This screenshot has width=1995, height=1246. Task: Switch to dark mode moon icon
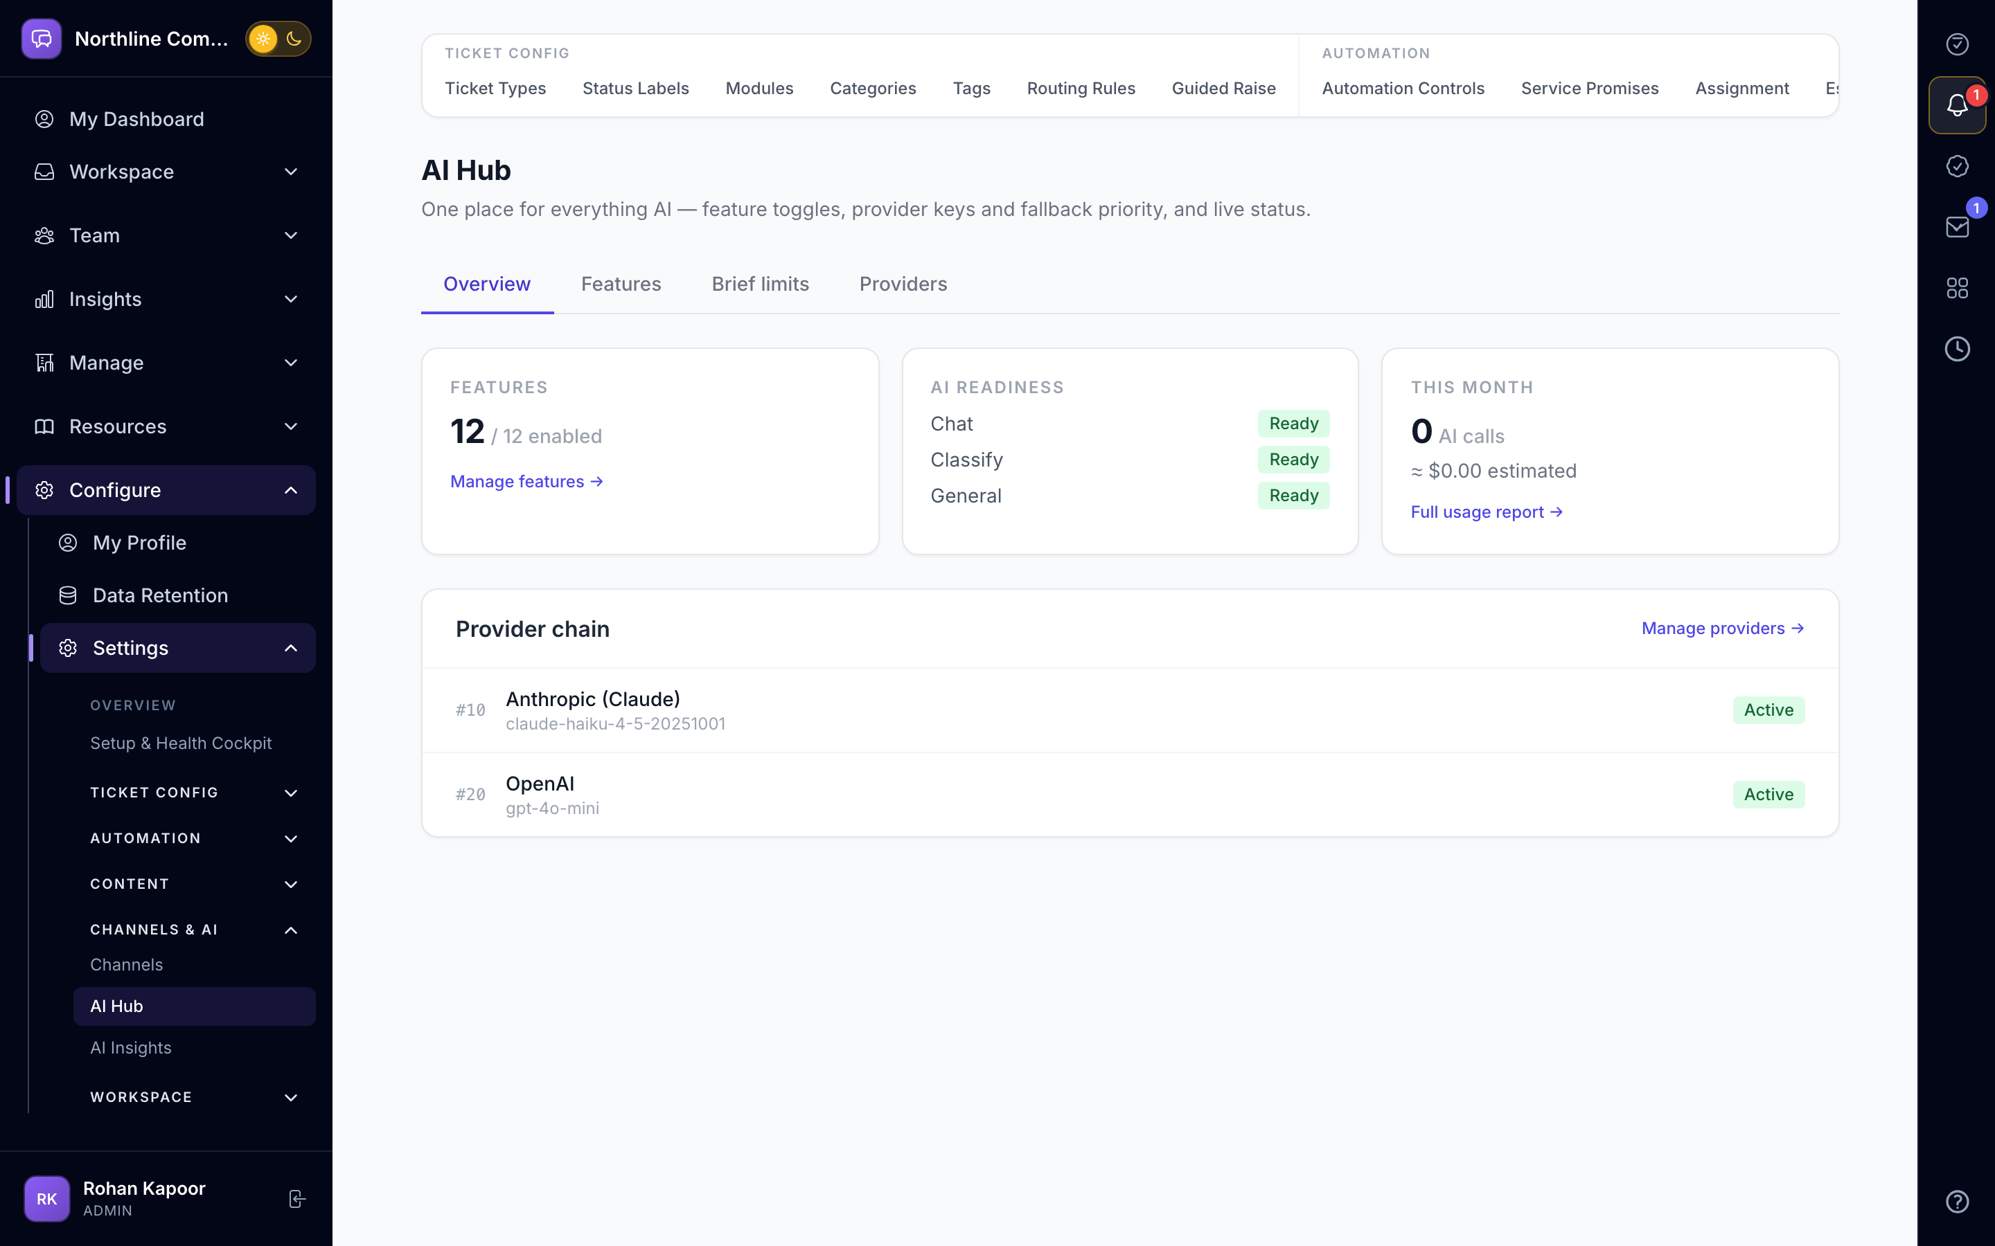pos(294,39)
